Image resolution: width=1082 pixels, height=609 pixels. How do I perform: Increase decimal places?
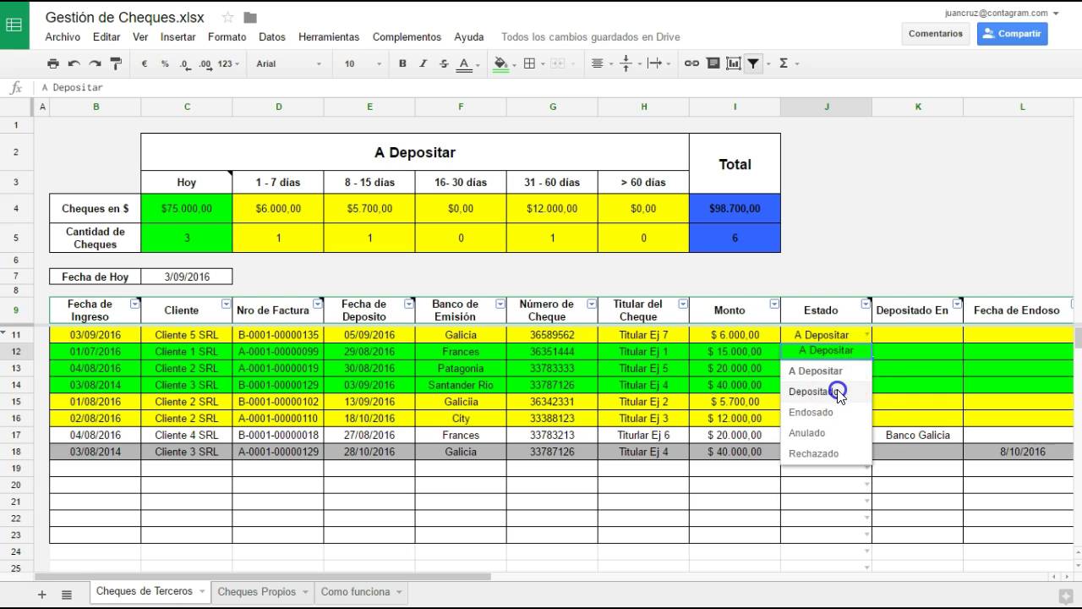click(205, 63)
